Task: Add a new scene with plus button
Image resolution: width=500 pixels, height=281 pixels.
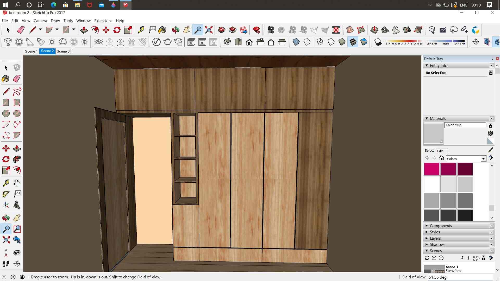Action: (x=434, y=258)
